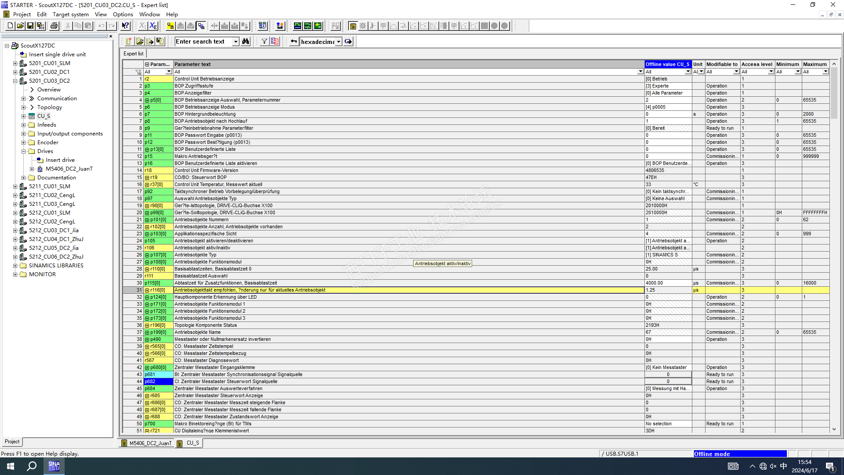Expand the 5211_CU01_SLM drive unit
The width and height of the screenshot is (844, 475).
coord(15,186)
